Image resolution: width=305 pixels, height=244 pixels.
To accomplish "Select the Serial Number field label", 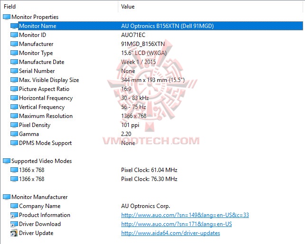I will (37, 71).
